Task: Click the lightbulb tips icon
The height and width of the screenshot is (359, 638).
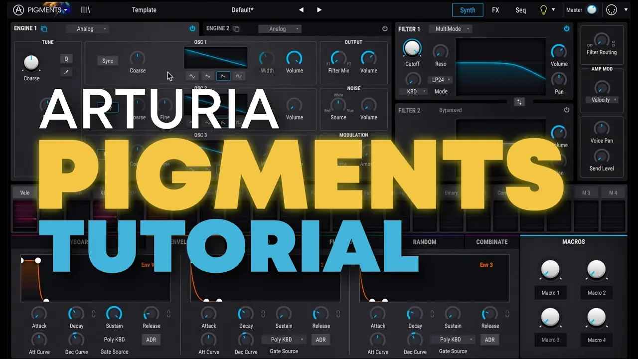Action: [x=543, y=9]
